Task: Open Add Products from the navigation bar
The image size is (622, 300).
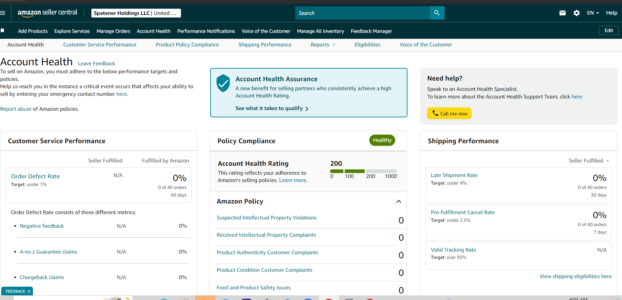Action: 33,31
